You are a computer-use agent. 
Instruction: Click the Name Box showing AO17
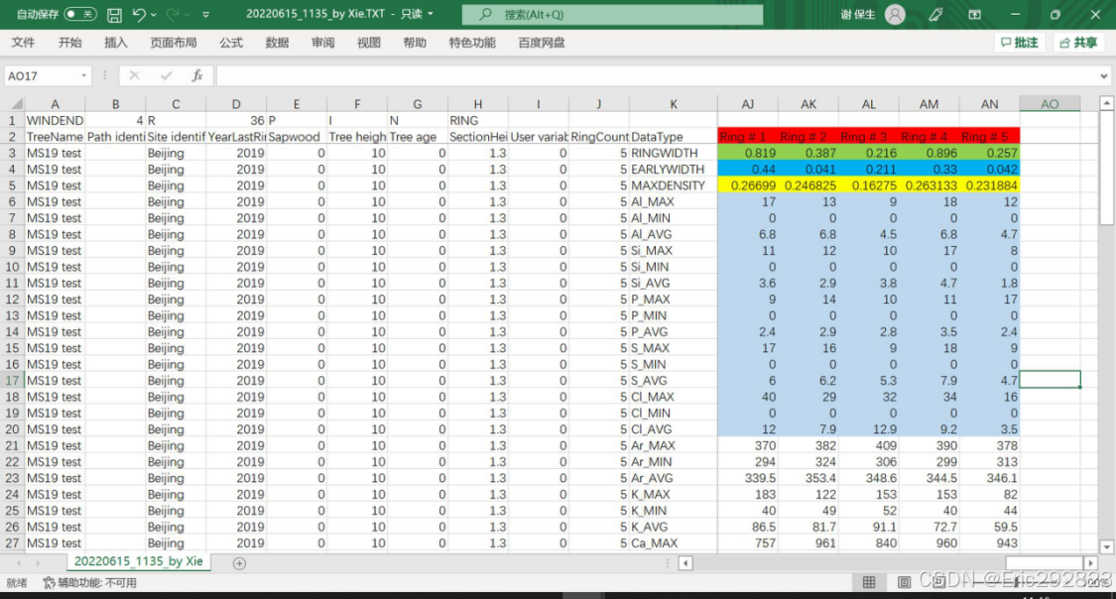click(x=42, y=76)
